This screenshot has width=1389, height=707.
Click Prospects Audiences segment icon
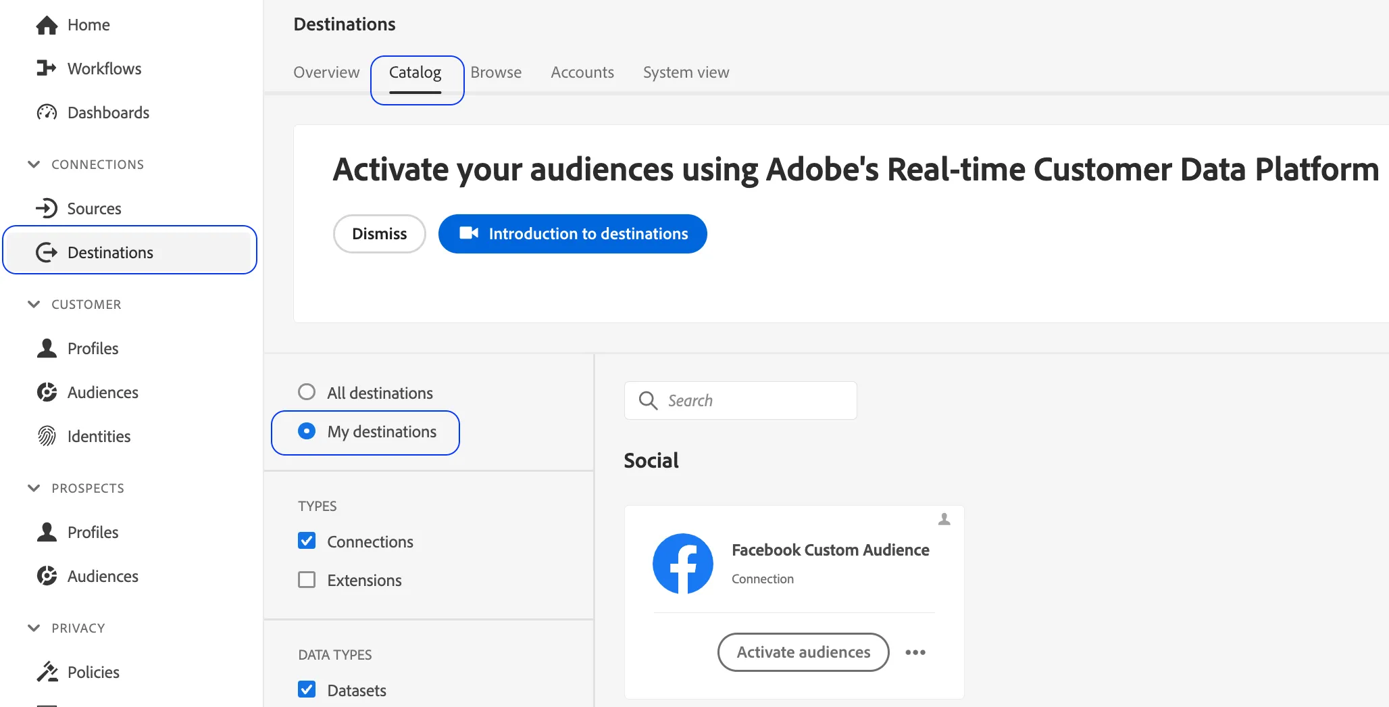47,576
